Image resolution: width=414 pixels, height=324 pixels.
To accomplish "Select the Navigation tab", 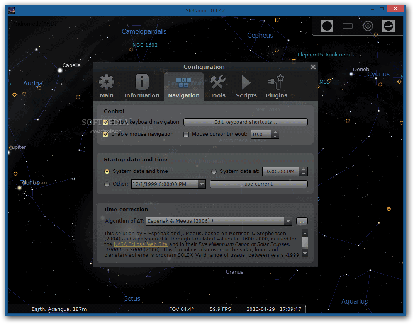I will click(x=184, y=87).
